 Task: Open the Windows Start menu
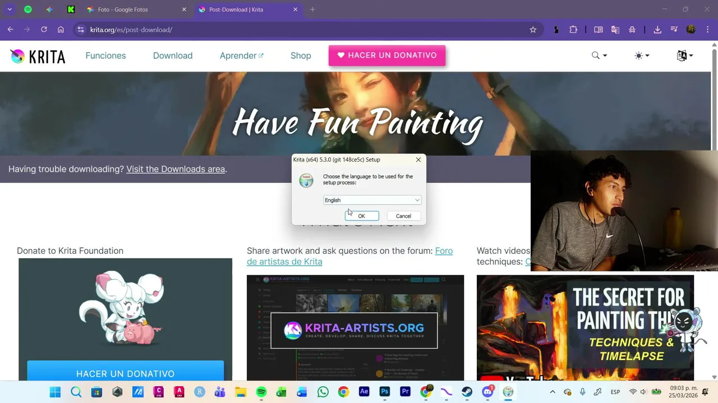pos(55,392)
